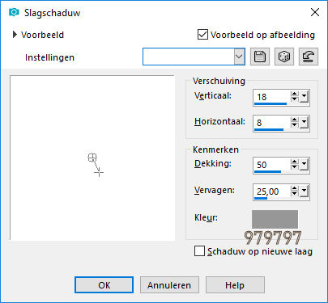This screenshot has height=303, width=328.
Task: Click the Instellingen label
Action: pos(49,57)
